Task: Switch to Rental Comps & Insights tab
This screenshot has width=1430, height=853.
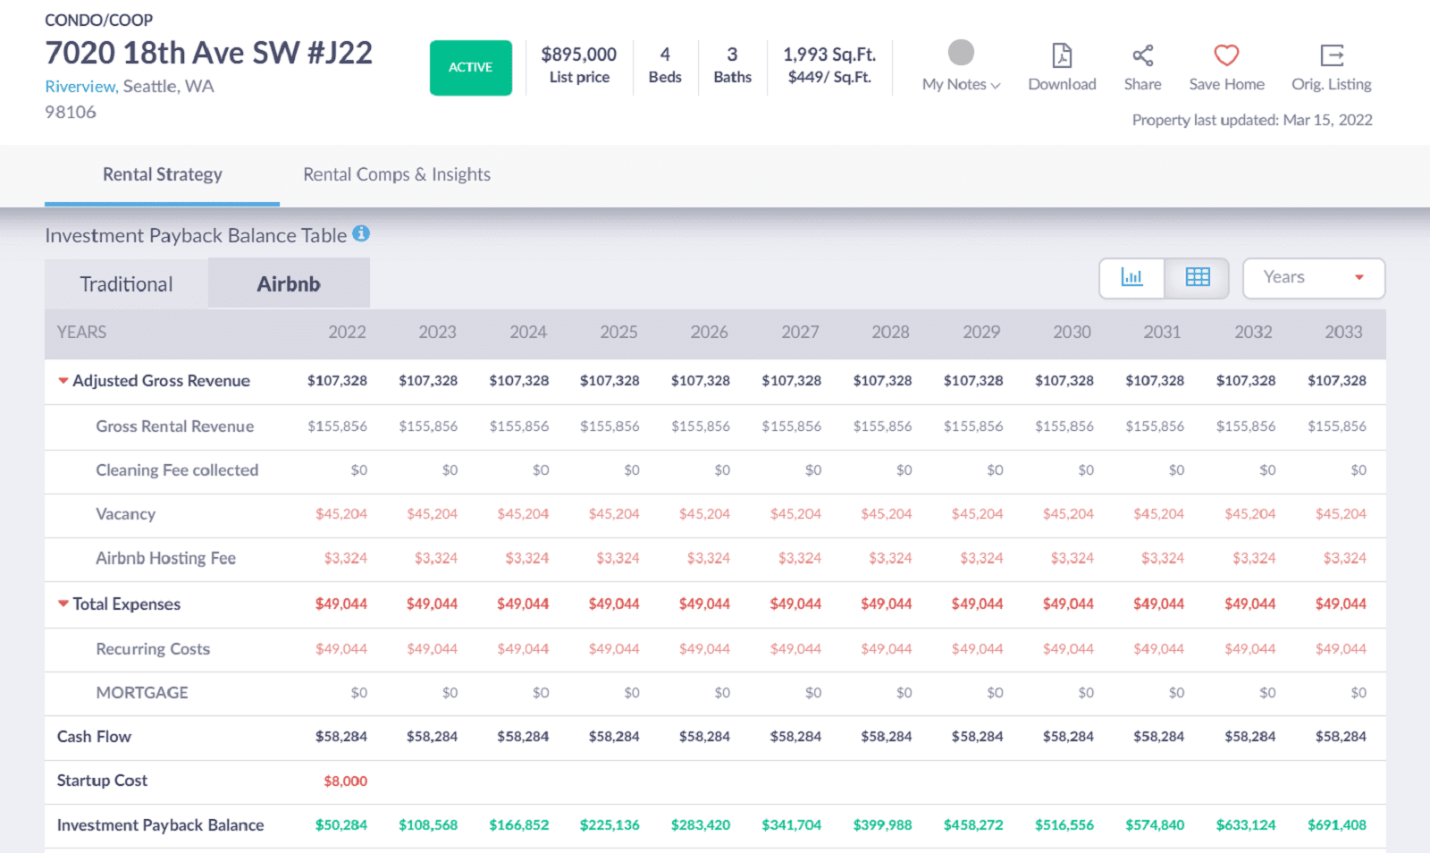Action: 396,175
